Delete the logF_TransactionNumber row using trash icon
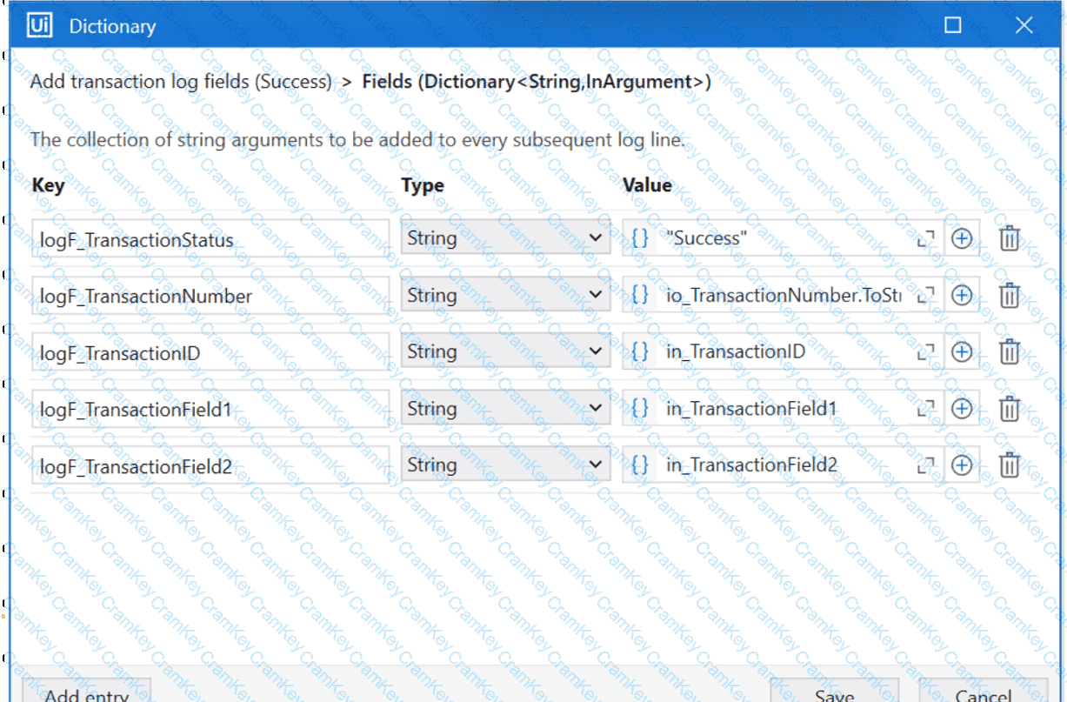Screen dimensions: 1067x702 pyautogui.click(x=1009, y=296)
